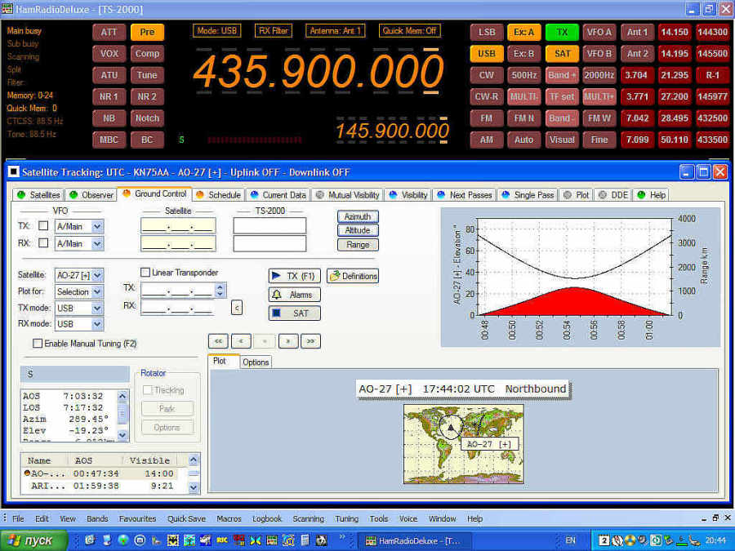This screenshot has width=735, height=551.
Task: Select the FM mode button
Action: coord(487,118)
